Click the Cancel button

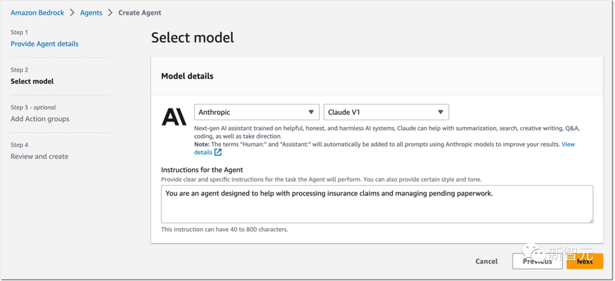(x=486, y=261)
